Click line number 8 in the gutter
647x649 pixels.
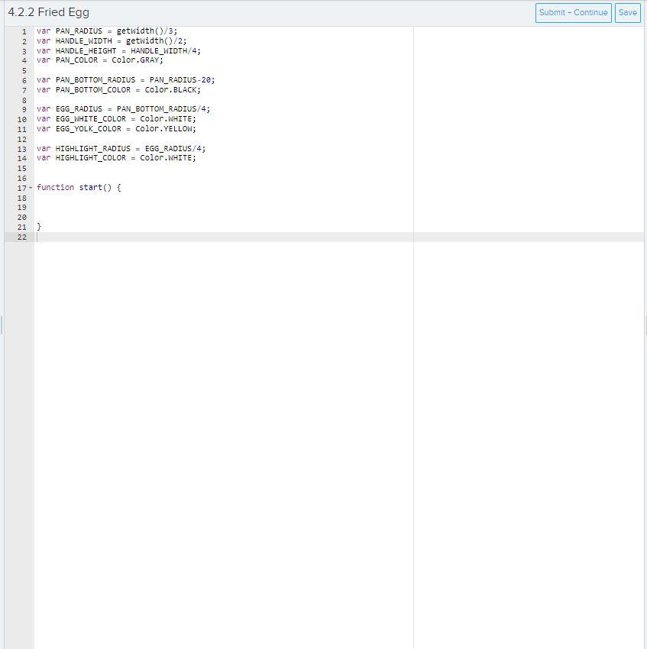24,101
